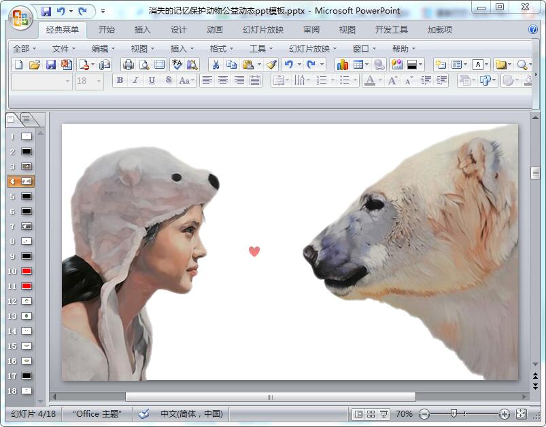Switch to Normal view in status bar
This screenshot has height=427, width=546.
(x=358, y=414)
